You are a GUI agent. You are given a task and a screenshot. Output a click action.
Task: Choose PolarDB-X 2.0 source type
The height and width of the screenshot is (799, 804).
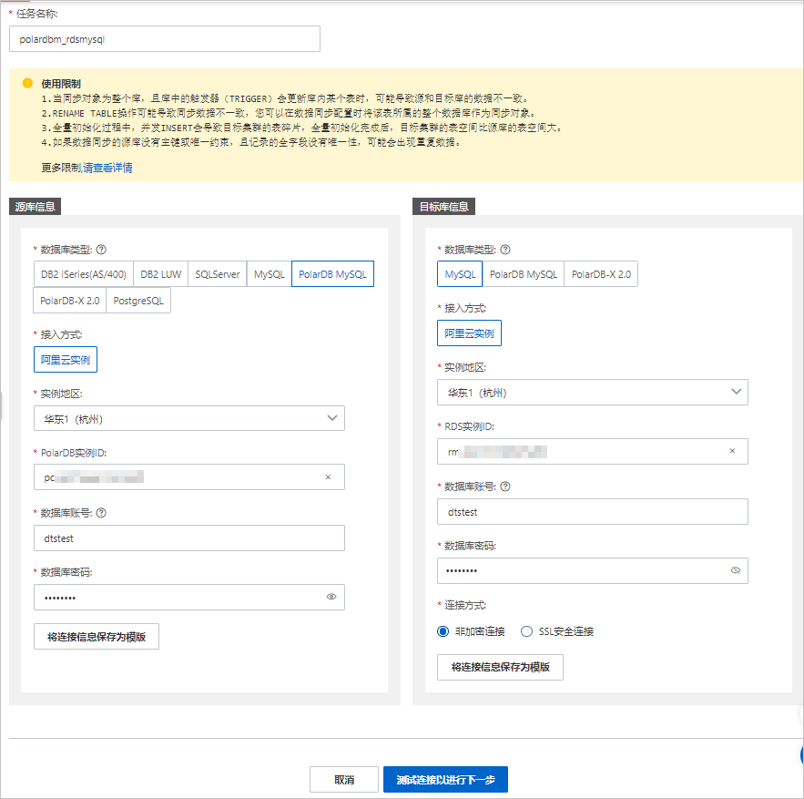tap(70, 301)
